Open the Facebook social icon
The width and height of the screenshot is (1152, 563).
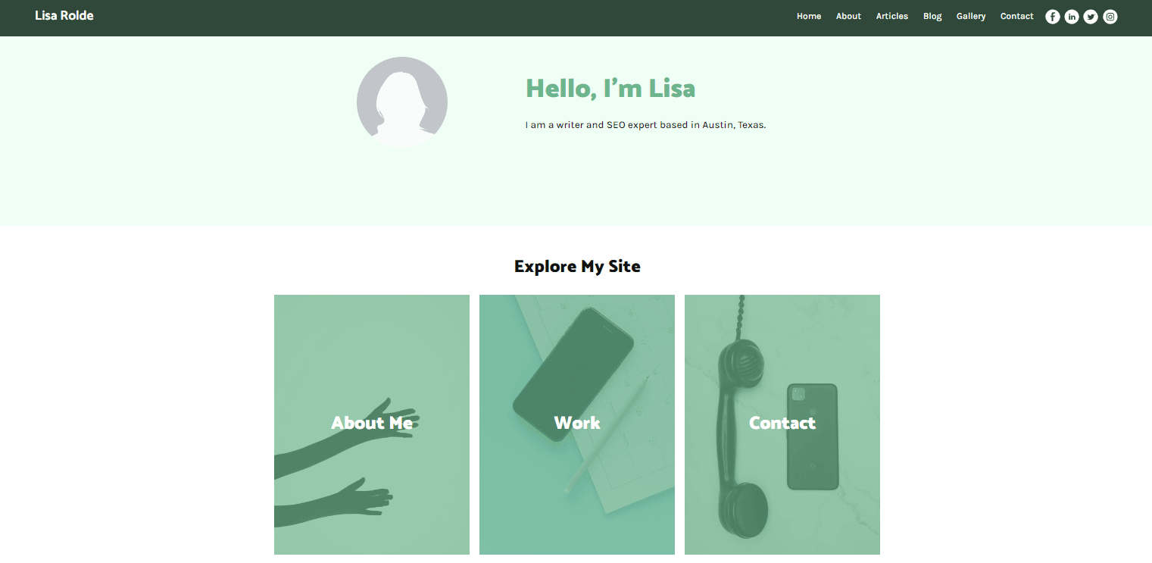point(1052,17)
